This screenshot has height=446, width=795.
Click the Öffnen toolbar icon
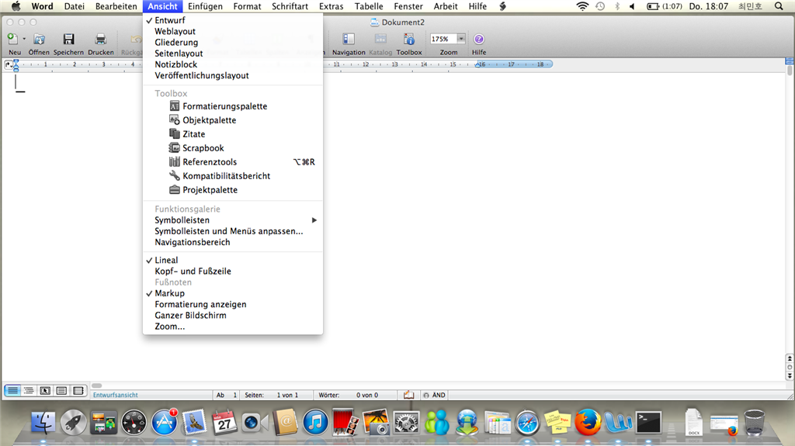tap(39, 39)
